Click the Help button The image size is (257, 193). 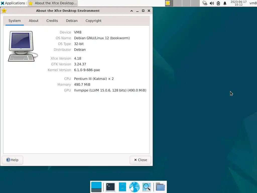[x=13, y=160]
